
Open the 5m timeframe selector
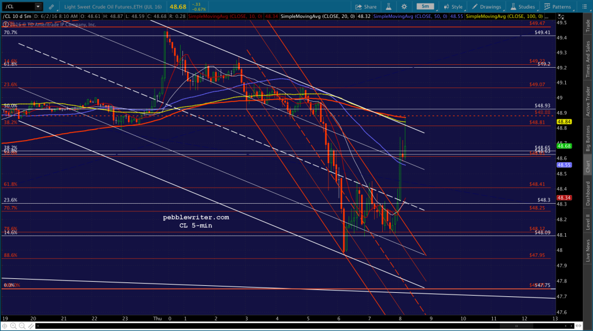point(425,6)
